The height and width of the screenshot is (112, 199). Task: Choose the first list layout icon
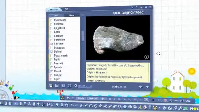click(x=51, y=85)
